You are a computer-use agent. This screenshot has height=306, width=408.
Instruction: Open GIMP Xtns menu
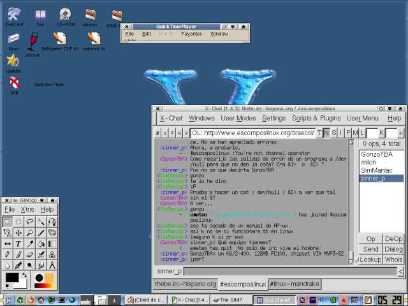point(27,209)
